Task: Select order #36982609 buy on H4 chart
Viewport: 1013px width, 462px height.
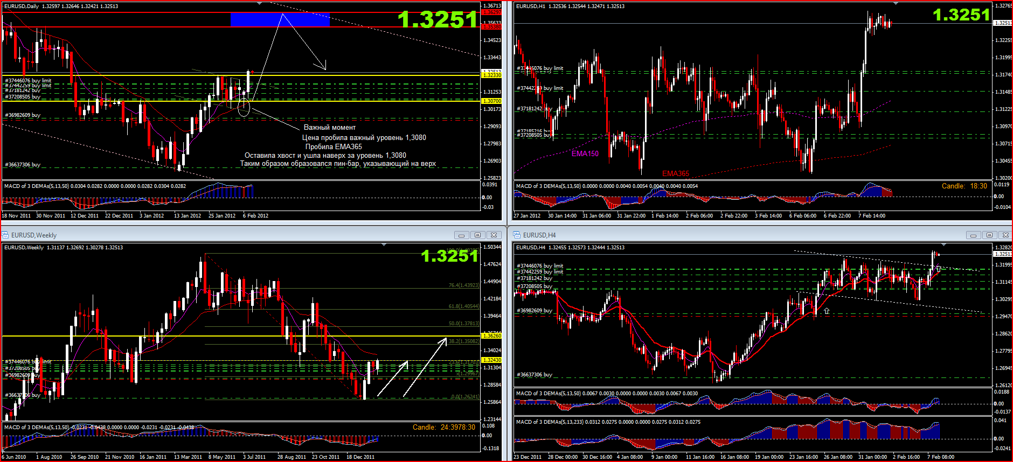Action: [535, 311]
